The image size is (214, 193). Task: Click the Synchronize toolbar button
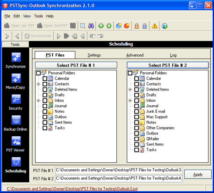point(38,36)
